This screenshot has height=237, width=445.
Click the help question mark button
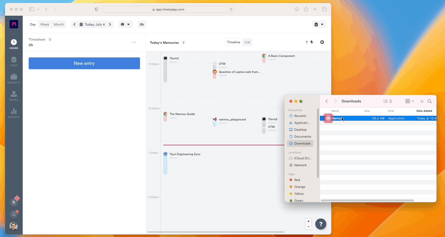point(320,224)
